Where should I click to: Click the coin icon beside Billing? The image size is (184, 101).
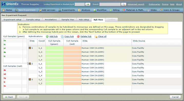(111, 10)
